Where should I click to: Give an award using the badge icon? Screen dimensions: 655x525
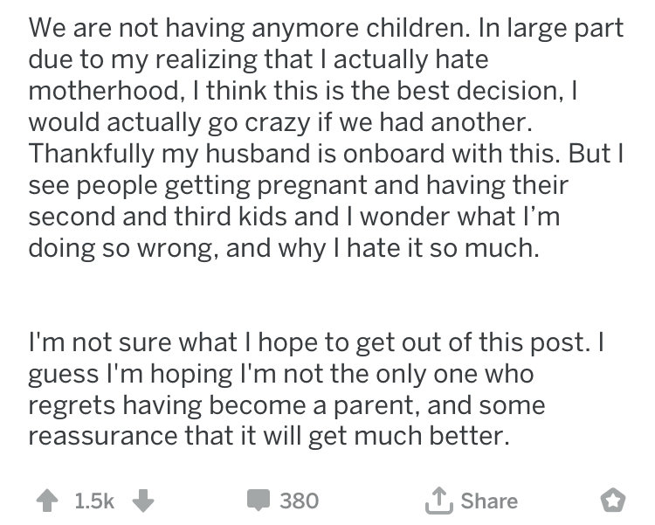[x=613, y=500]
